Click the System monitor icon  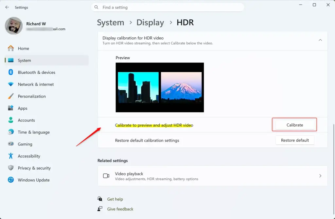11,60
